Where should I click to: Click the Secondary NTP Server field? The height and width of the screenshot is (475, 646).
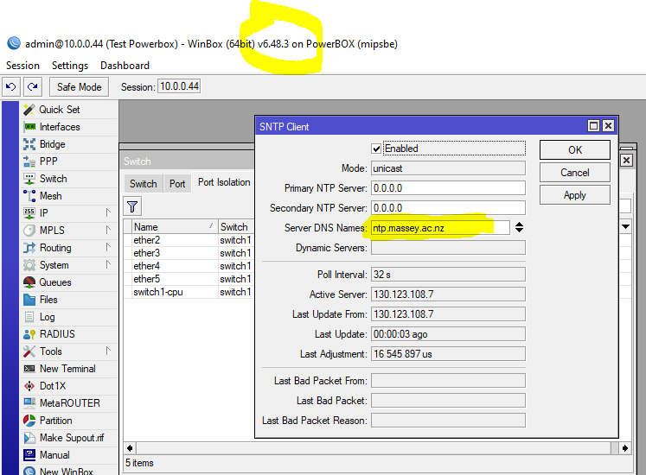(x=448, y=208)
